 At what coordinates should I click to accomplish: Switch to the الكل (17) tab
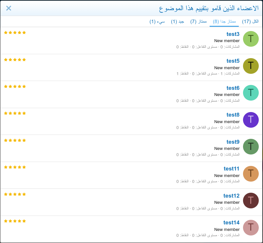coord(250,22)
